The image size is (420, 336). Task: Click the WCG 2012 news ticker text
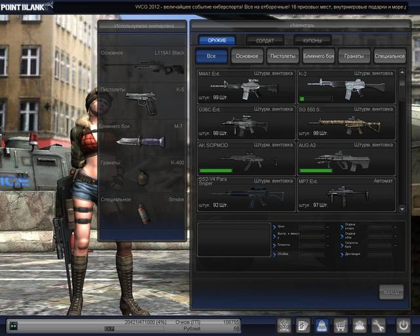(x=270, y=7)
